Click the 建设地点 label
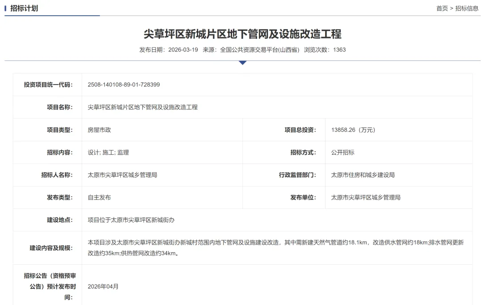Screen dimensions: 483x305 60,220
